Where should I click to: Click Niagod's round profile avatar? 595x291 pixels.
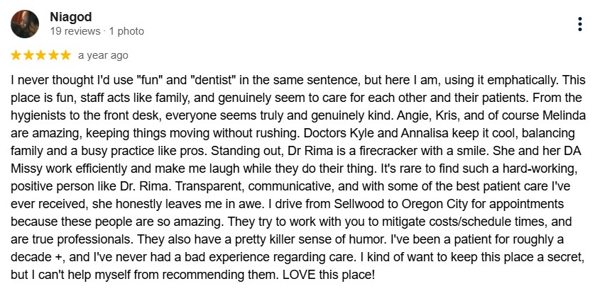[25, 24]
